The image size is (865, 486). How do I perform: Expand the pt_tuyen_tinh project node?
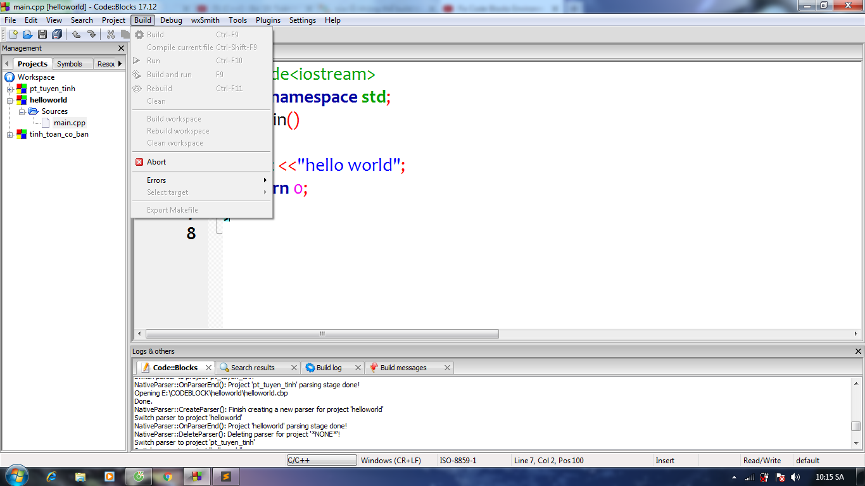[10, 89]
